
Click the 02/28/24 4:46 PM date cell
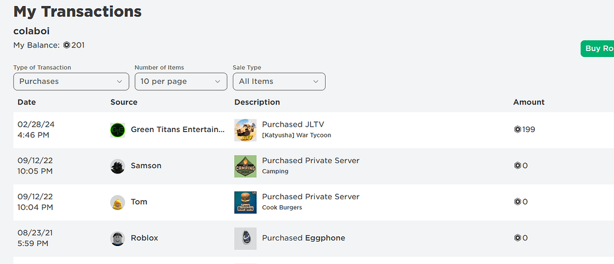(36, 130)
